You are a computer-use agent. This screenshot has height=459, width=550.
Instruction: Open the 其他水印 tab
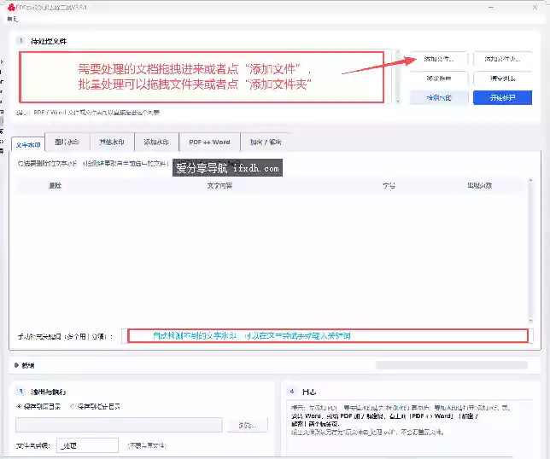[x=112, y=142]
